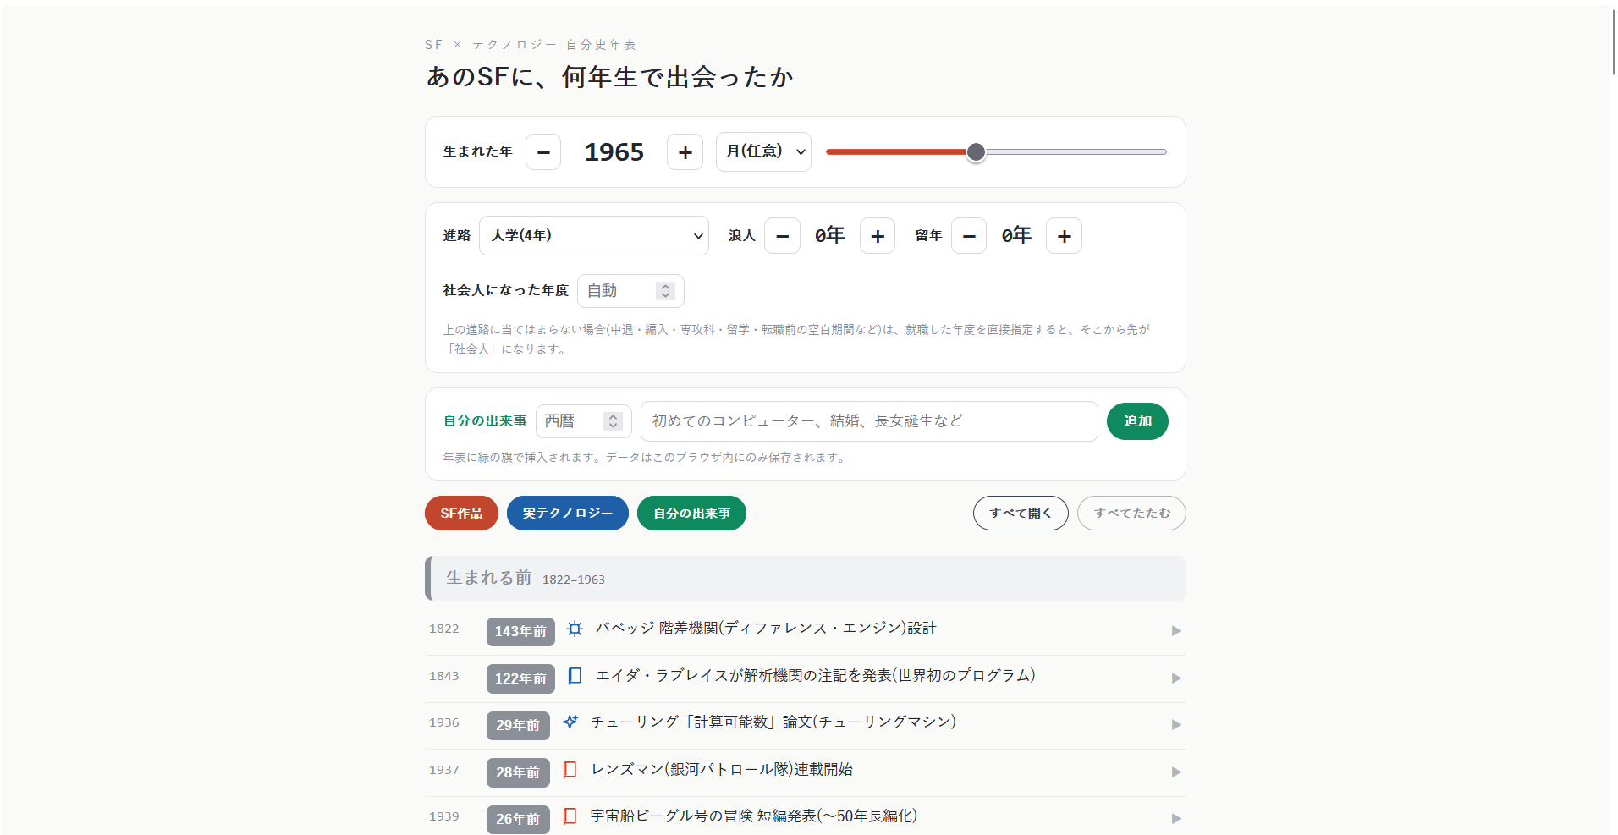Screen dimensions: 1618x835
Task: Click the blue book icon beside エイダ entry
Action: [575, 676]
